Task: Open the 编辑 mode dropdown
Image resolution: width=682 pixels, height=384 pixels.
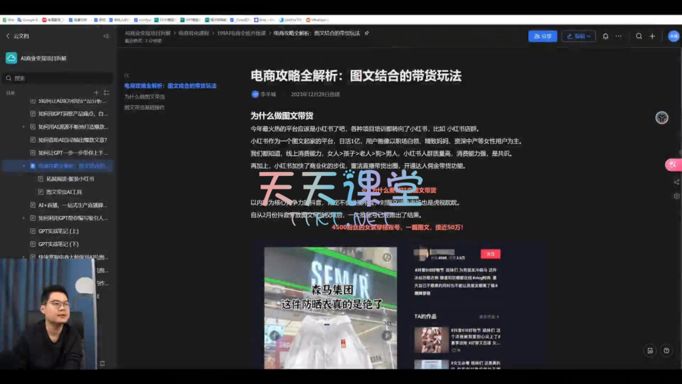Action: [578, 36]
